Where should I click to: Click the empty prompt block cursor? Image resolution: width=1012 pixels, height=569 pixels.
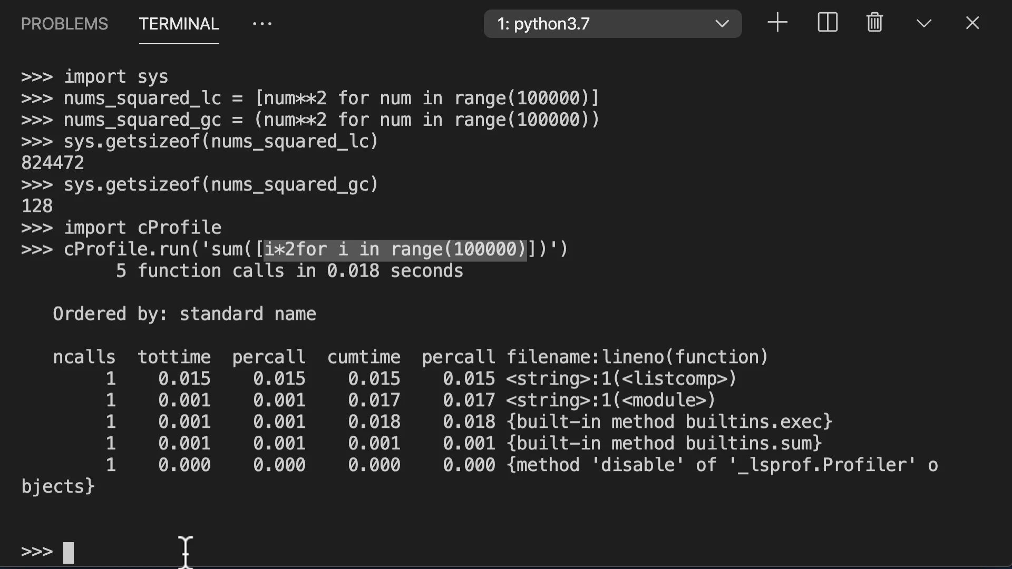pyautogui.click(x=69, y=553)
